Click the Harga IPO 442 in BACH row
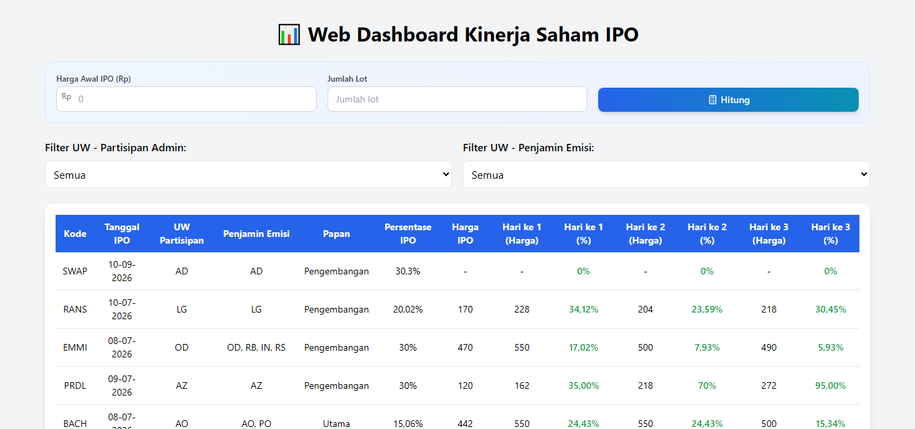This screenshot has height=429, width=915. [466, 424]
